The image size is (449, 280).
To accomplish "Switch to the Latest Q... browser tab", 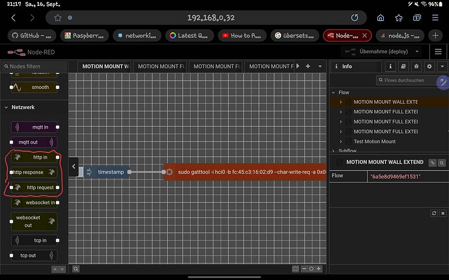I will click(189, 36).
